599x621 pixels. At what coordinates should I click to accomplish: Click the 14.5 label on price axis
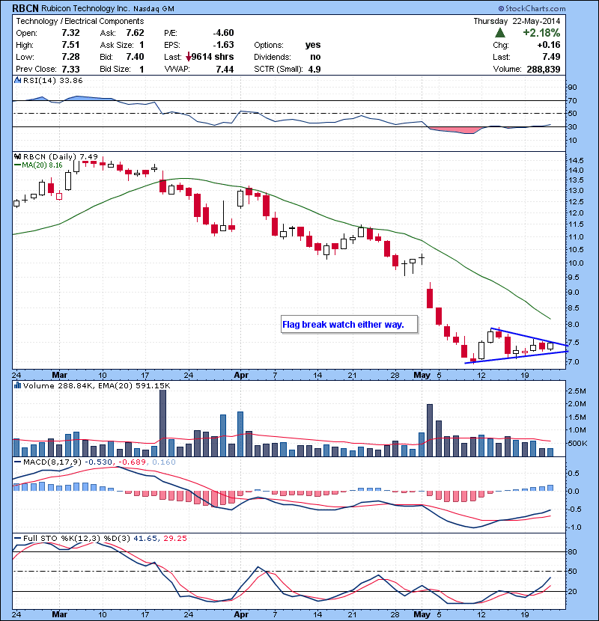(x=576, y=160)
